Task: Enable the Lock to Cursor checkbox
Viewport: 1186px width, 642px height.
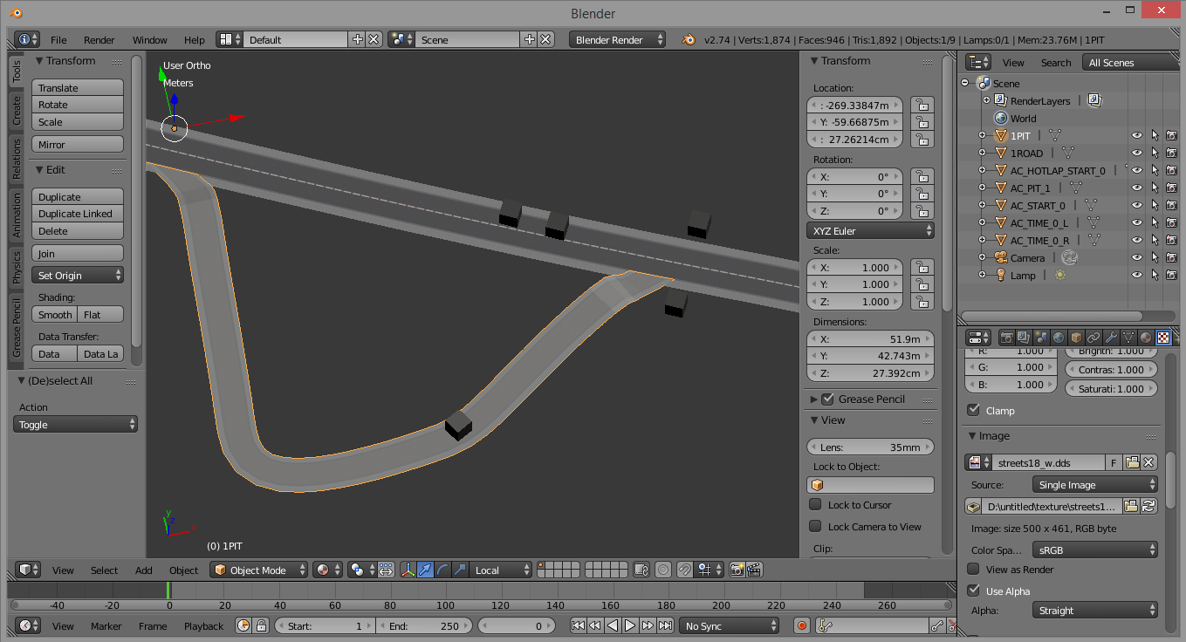Action: (815, 504)
